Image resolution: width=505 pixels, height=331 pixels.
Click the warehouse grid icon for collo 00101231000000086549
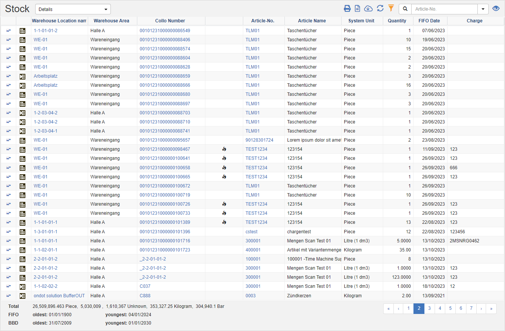coord(22,30)
